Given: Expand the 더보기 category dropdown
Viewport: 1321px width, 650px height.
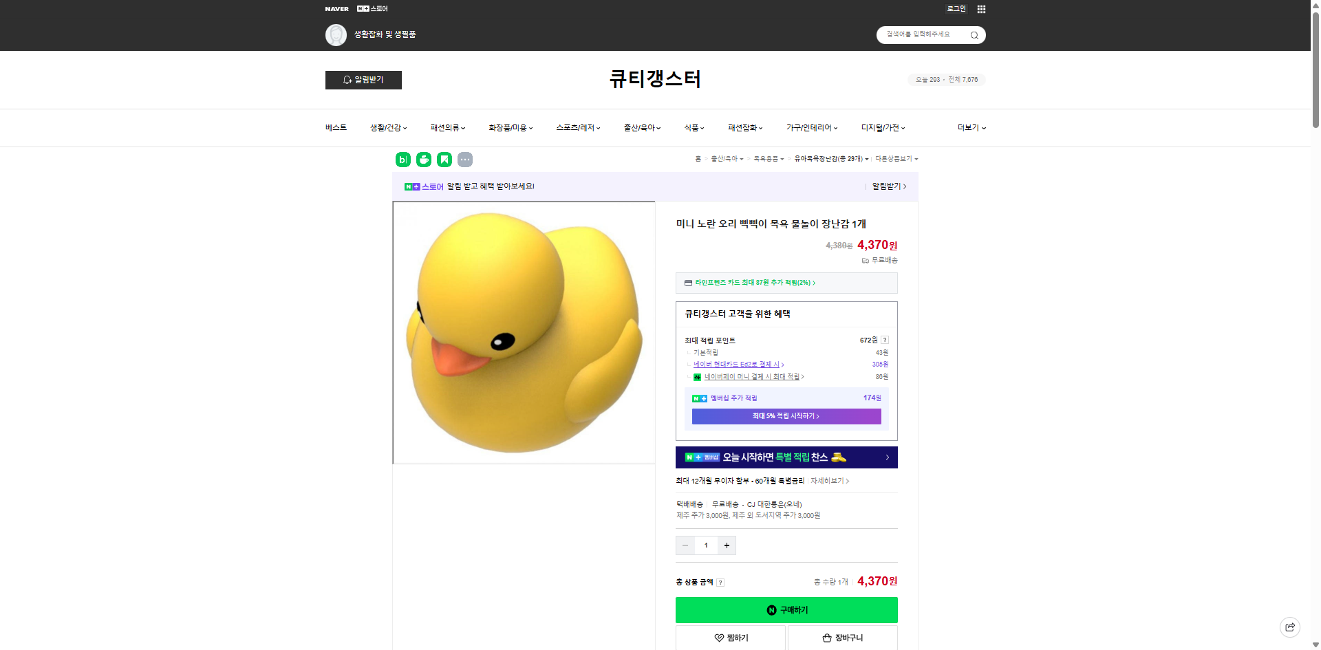Looking at the screenshot, I should click(x=970, y=128).
